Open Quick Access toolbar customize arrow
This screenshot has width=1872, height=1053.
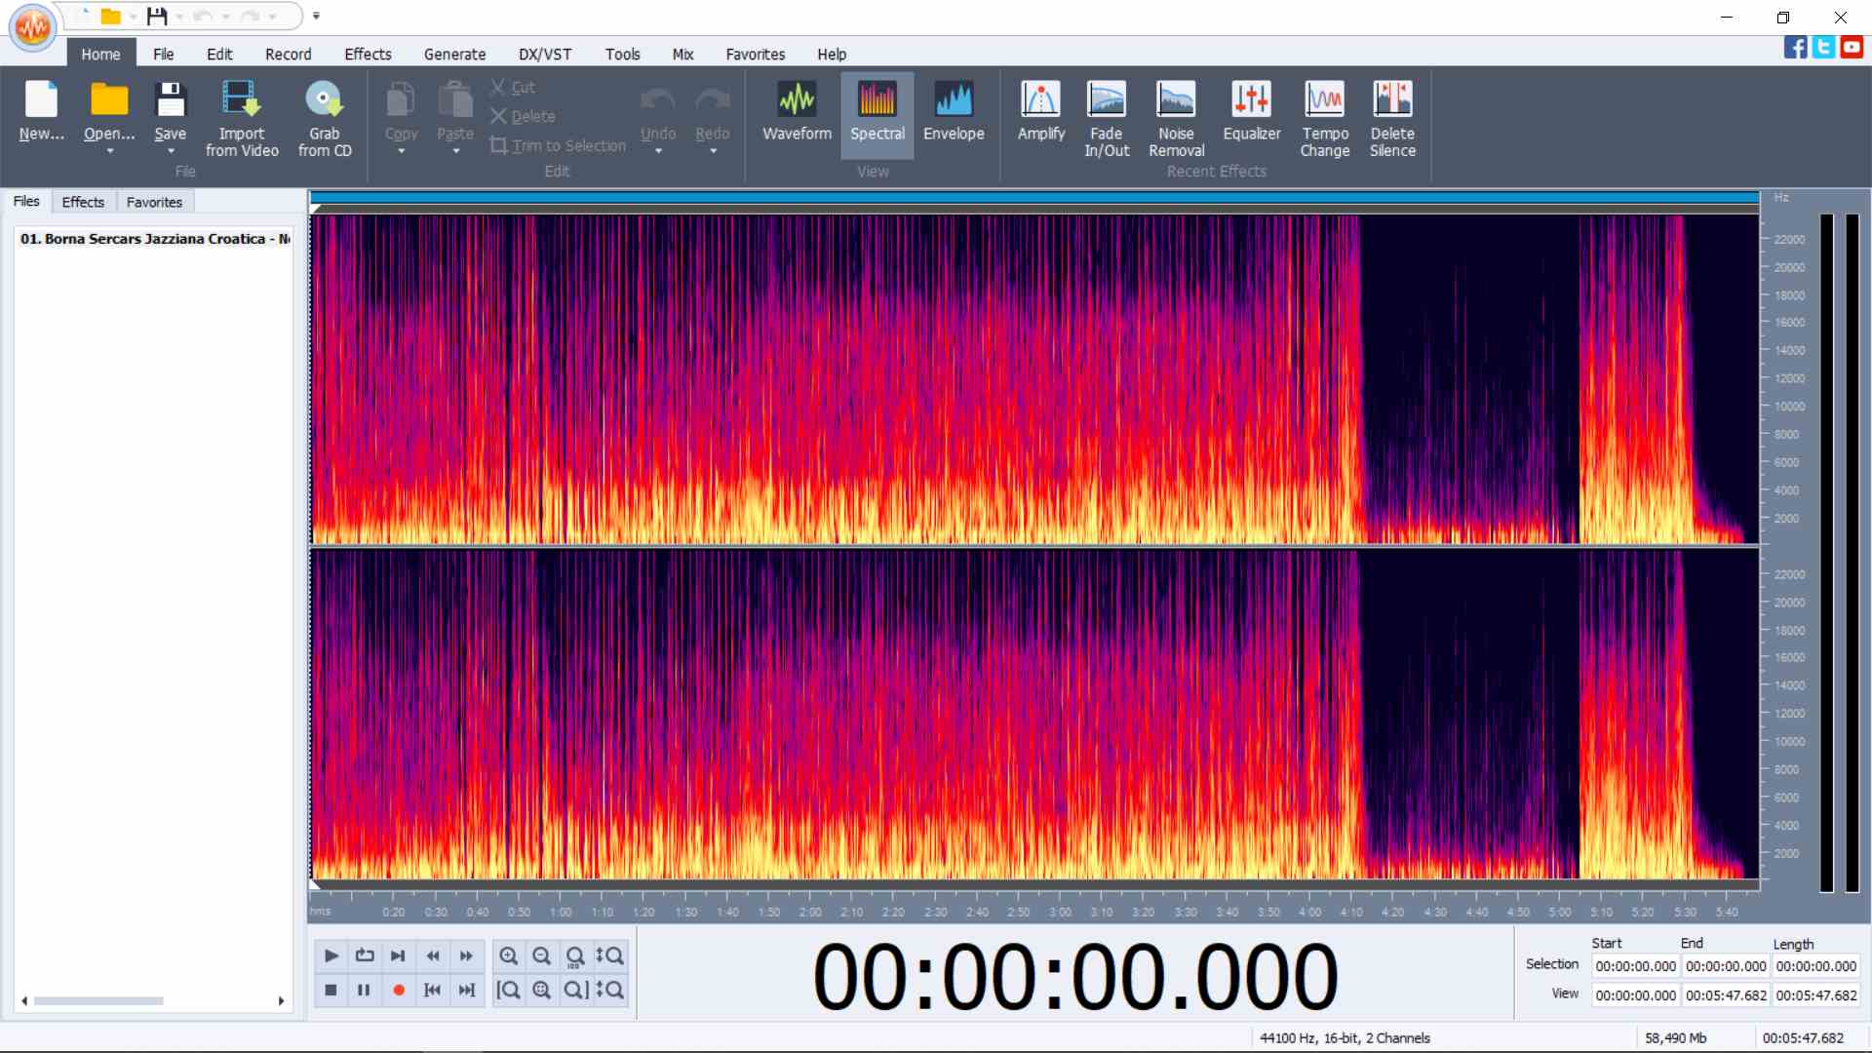[316, 16]
